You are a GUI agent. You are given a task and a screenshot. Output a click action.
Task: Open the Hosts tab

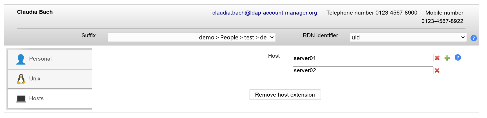[x=36, y=98]
